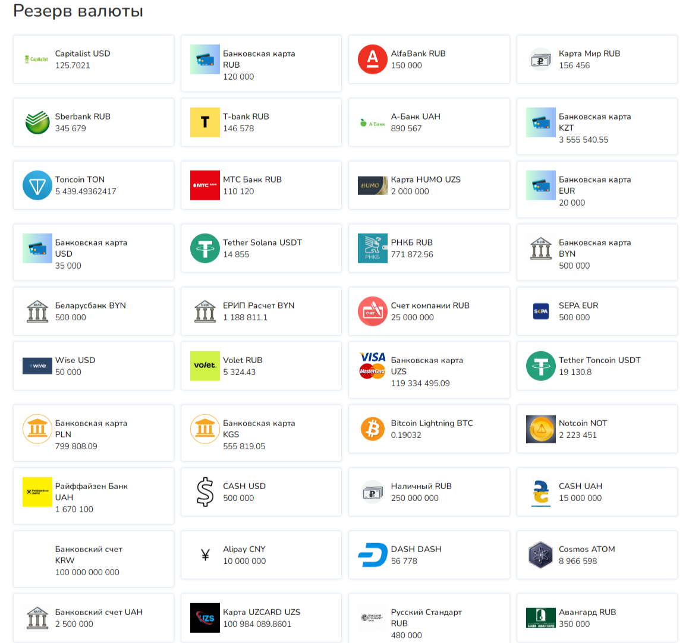
Task: Click the HUMO card logo
Action: (x=373, y=185)
